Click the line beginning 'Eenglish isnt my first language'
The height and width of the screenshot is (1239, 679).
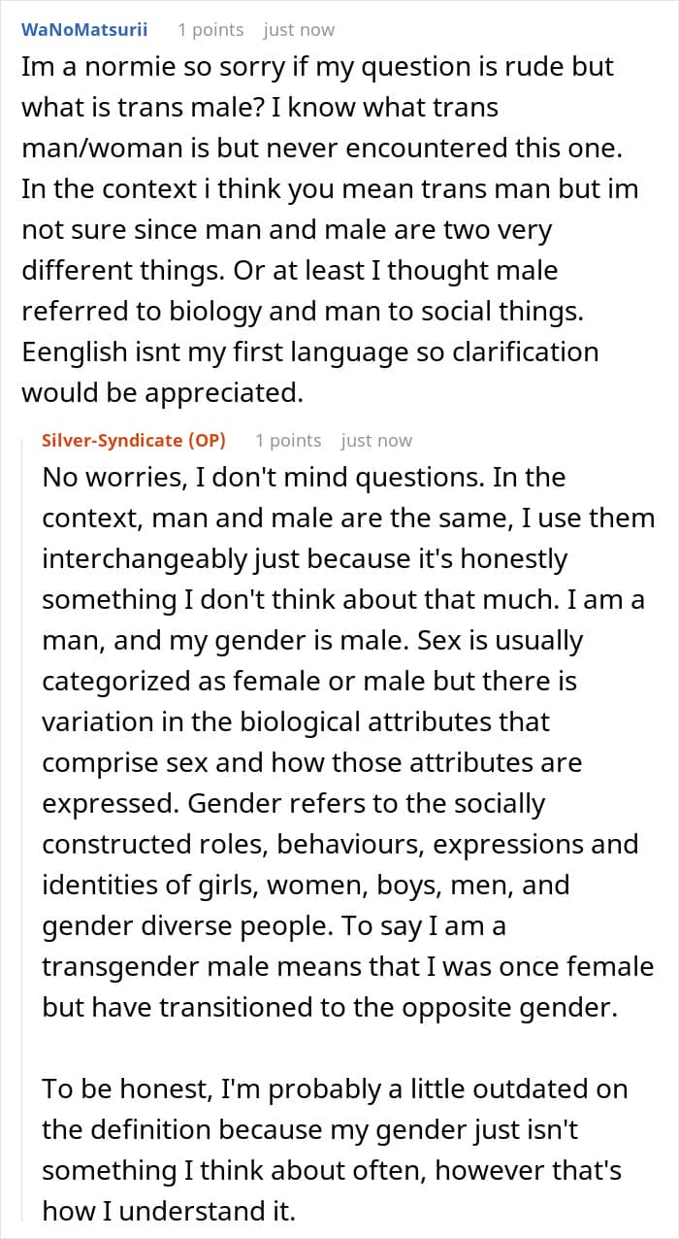(309, 352)
